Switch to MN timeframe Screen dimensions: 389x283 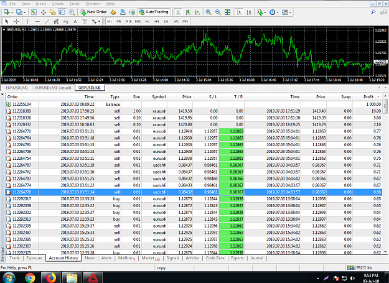pyautogui.click(x=185, y=22)
